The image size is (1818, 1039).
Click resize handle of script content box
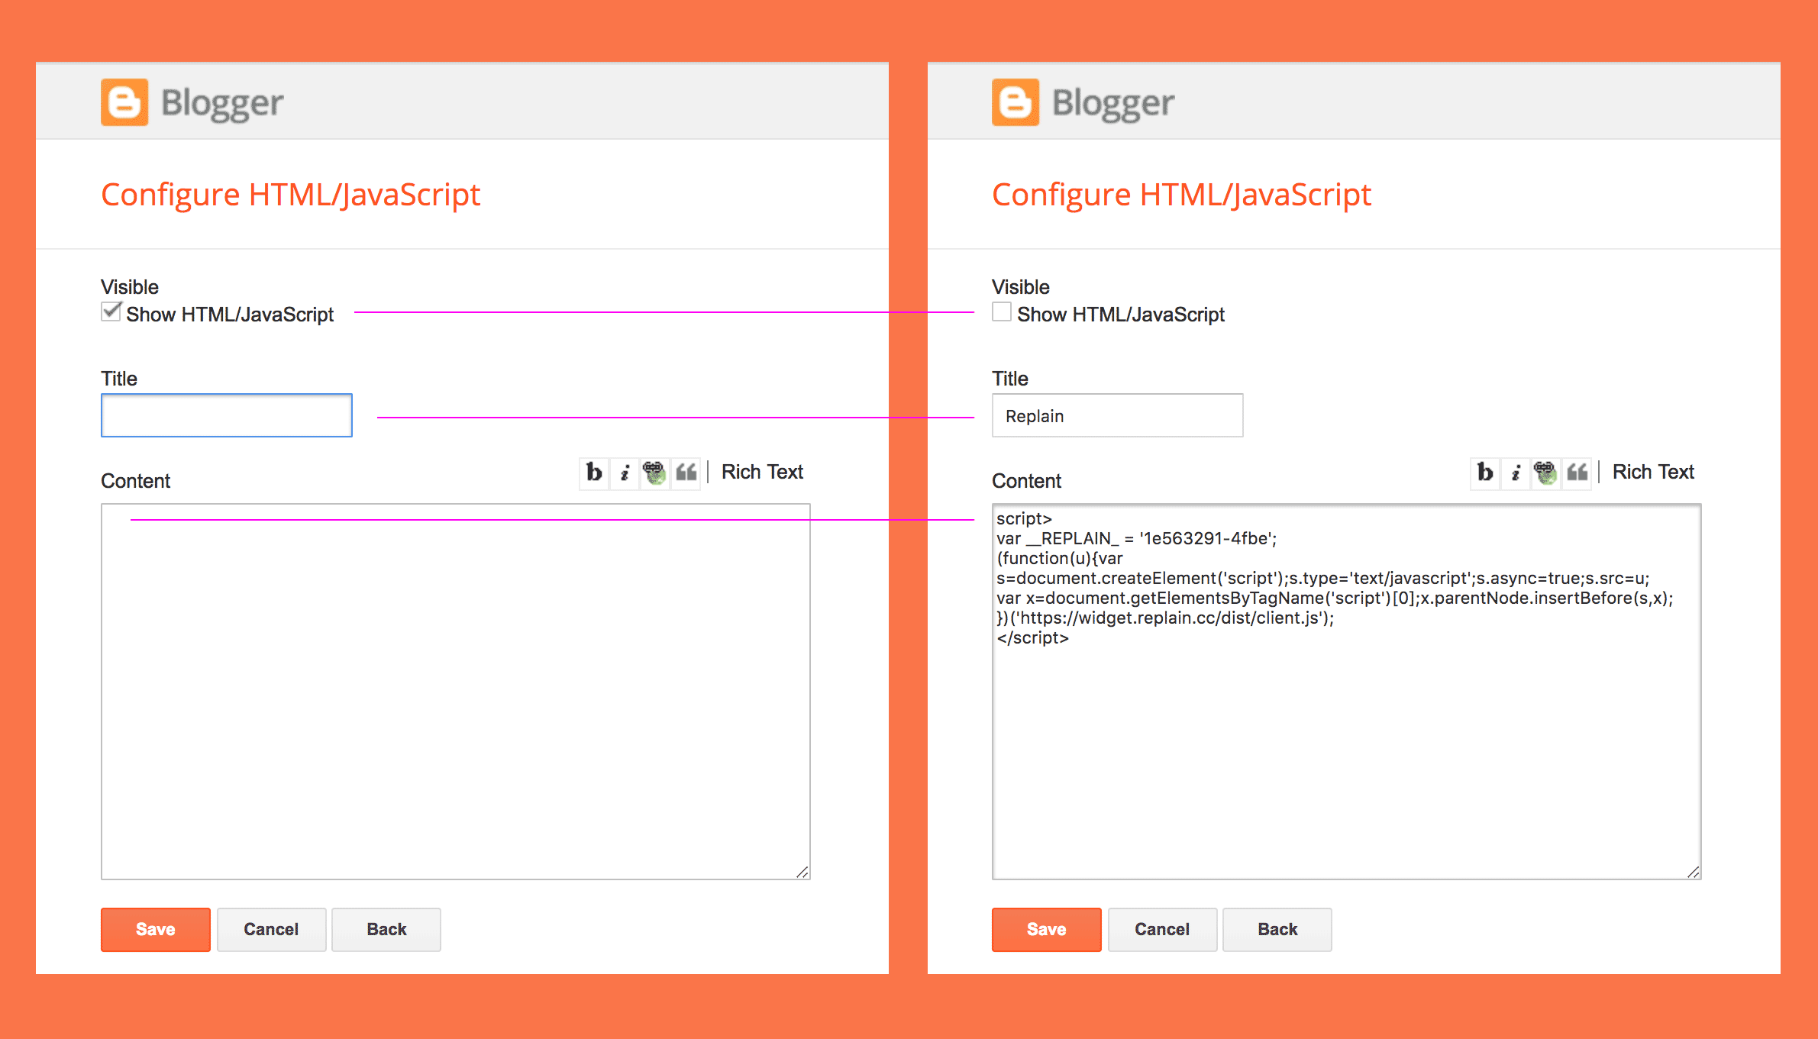[1693, 872]
